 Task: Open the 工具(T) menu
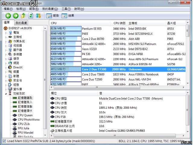[x=66, y=9]
